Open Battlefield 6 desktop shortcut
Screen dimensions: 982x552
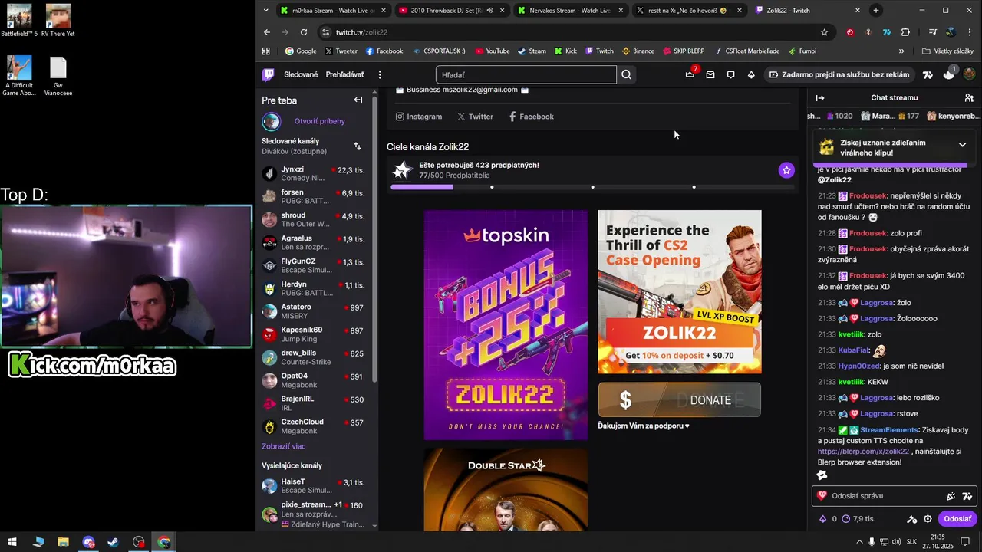tap(18, 21)
